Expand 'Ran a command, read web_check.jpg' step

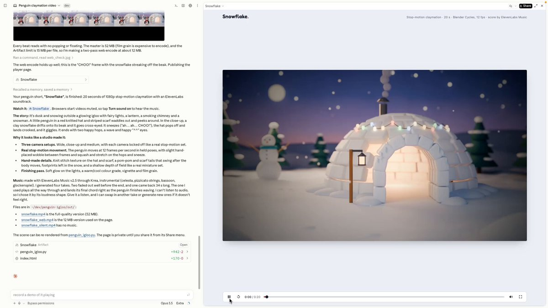pos(43,57)
